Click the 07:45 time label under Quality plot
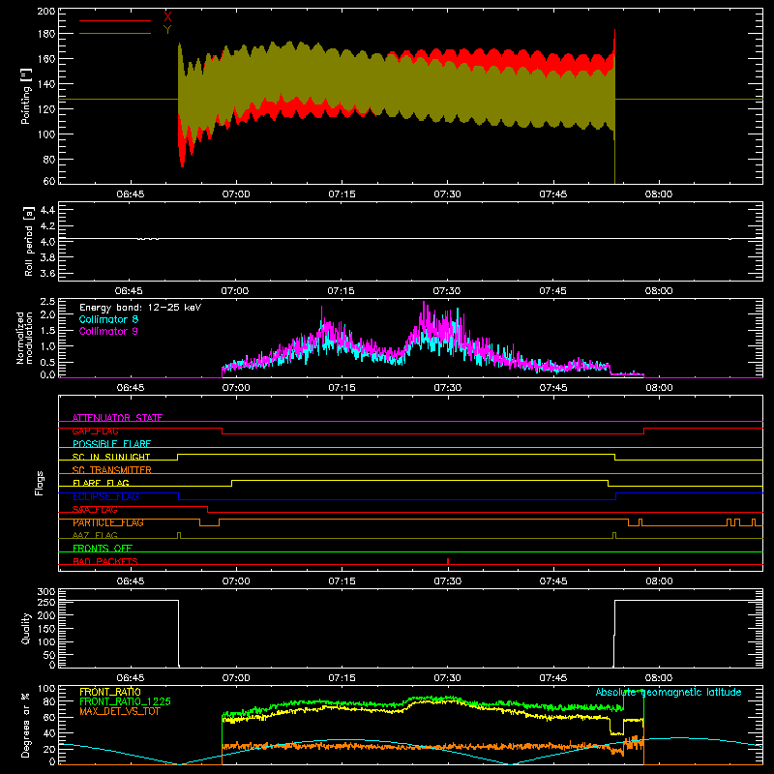Screen dimensions: 774x774 552,678
